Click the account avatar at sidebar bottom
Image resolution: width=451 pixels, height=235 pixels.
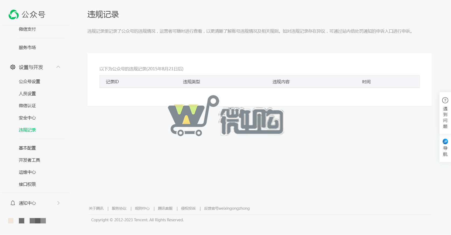click(x=11, y=221)
